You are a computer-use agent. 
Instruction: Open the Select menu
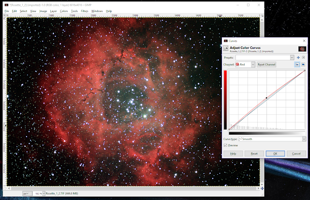[23, 11]
